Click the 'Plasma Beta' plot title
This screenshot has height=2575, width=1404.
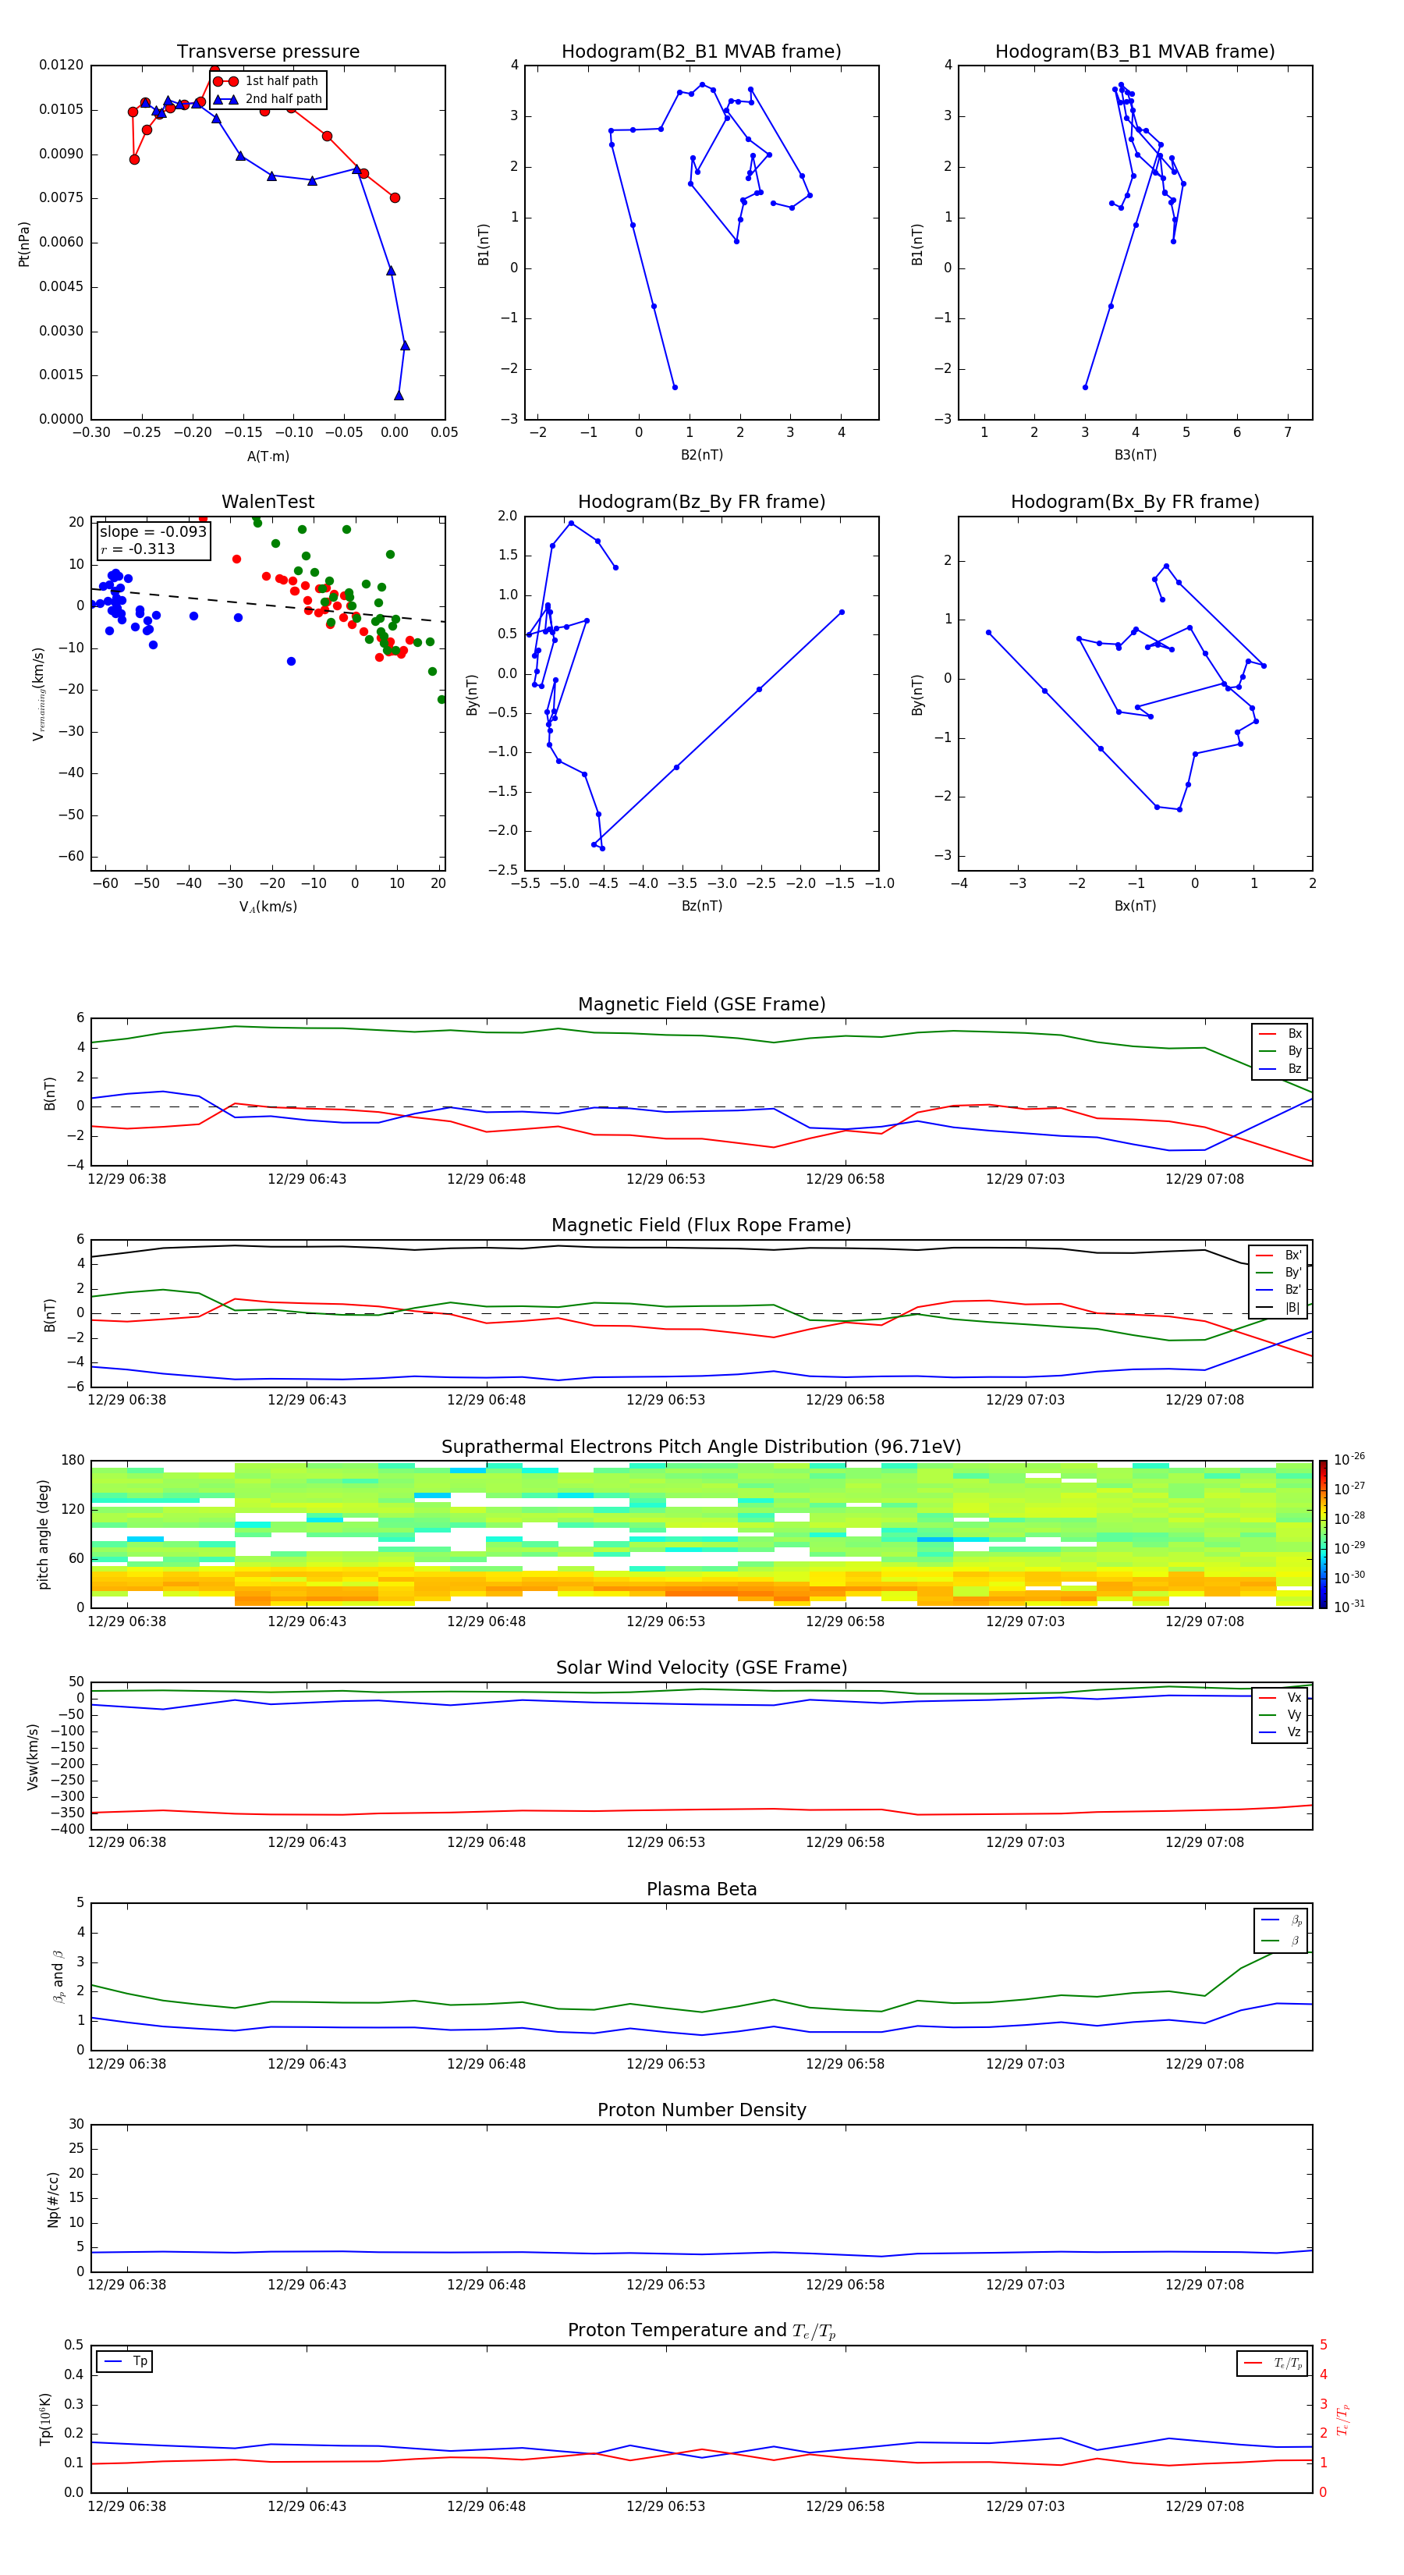click(701, 1889)
